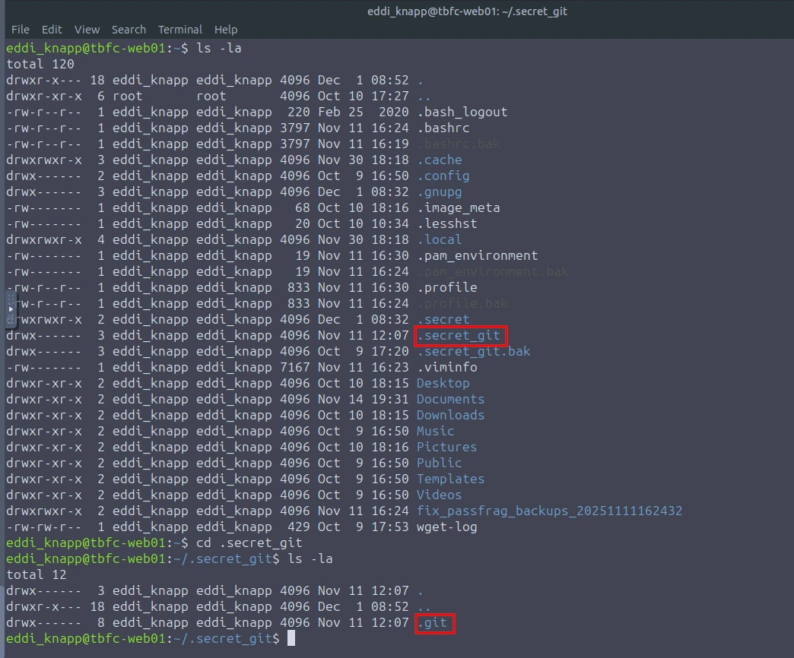
Task: Click the .viminfo file name
Action: tap(447, 367)
